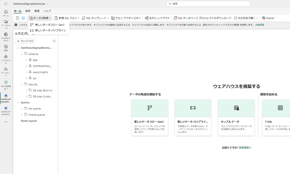290x174 pixels.
Task: Open the app launcher grid icon
Action: pos(6,4)
